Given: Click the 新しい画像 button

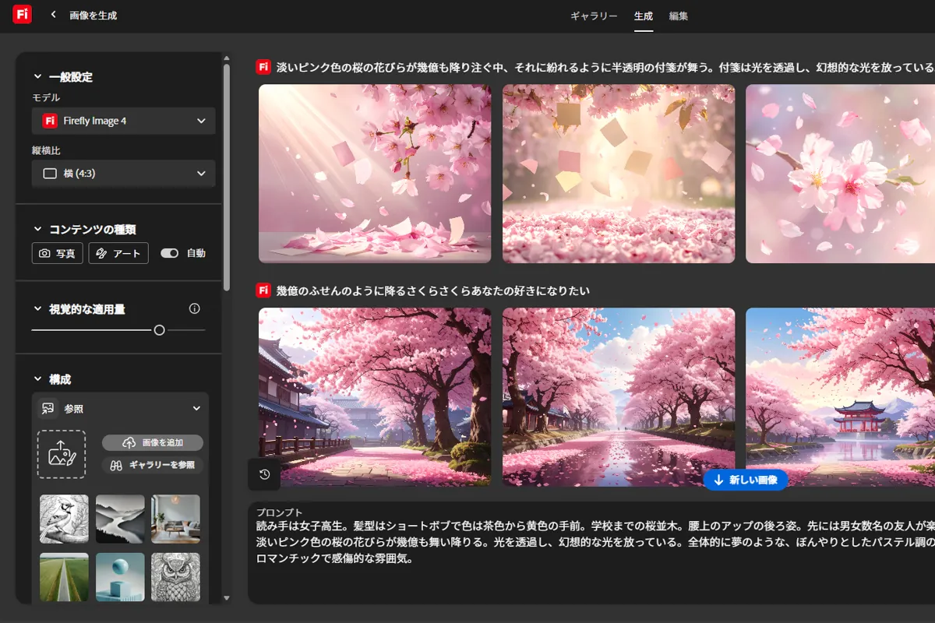Looking at the screenshot, I should pos(745,480).
